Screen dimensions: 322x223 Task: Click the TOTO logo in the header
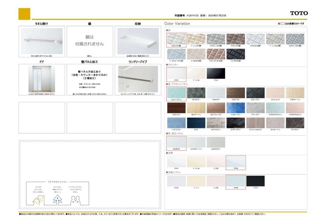(299, 13)
